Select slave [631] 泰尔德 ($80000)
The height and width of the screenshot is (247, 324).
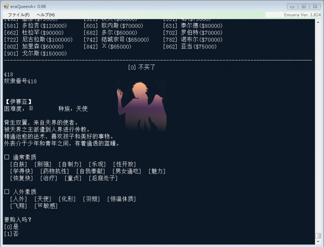[x=193, y=26]
